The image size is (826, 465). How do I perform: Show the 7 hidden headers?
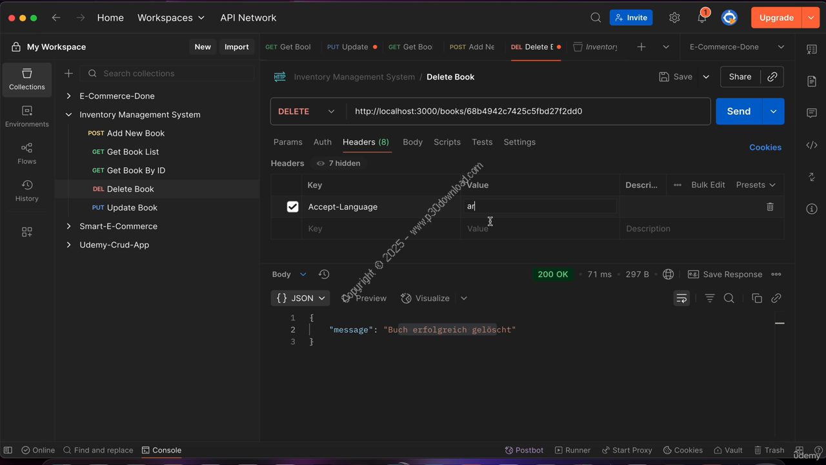[338, 163]
